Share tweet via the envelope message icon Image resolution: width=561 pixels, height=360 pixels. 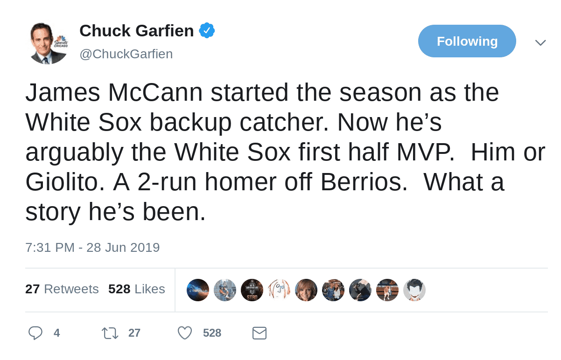click(x=259, y=333)
